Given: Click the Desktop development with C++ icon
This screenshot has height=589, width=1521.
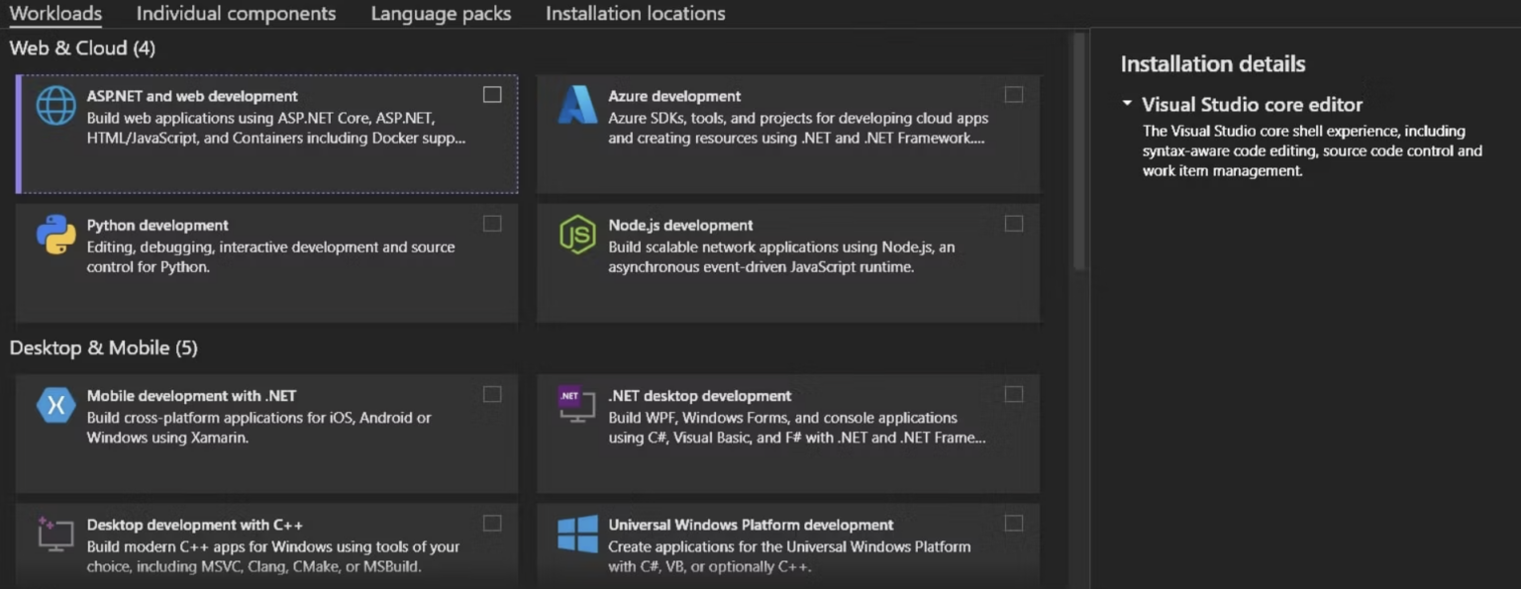Looking at the screenshot, I should [56, 535].
